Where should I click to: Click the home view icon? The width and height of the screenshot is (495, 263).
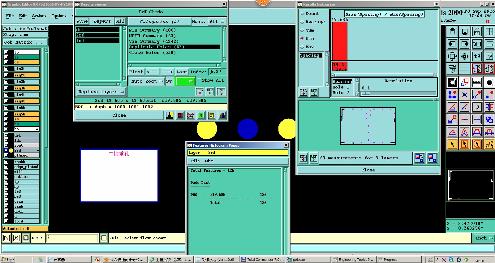477,32
